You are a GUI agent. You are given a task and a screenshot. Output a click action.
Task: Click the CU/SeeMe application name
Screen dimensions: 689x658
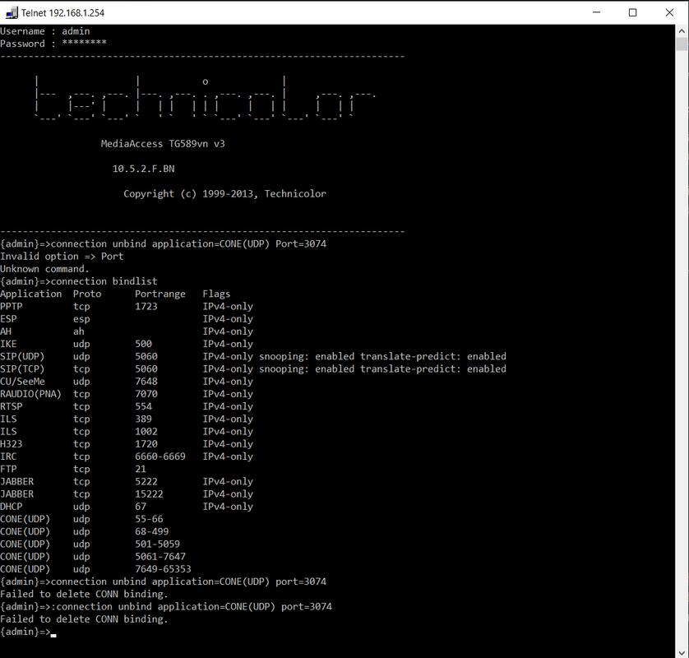[x=22, y=382]
